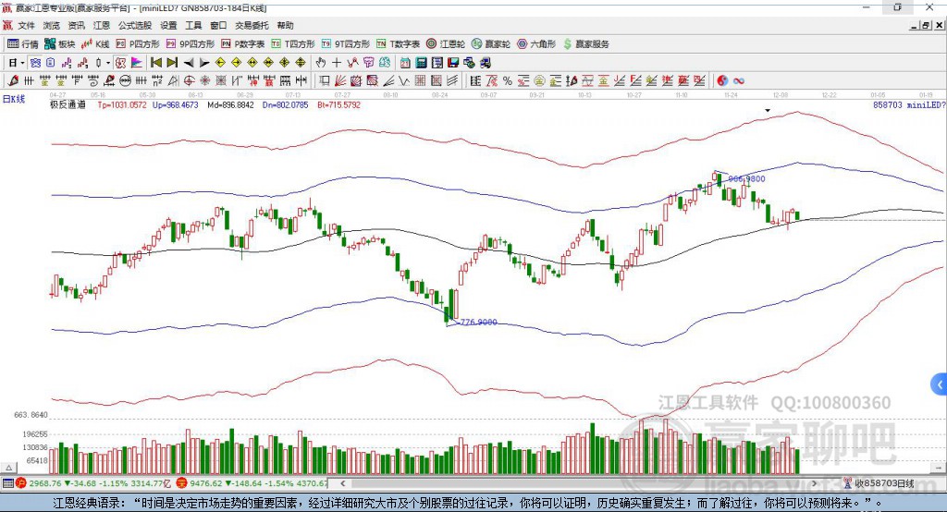This screenshot has height=512, width=947.
Task: Open the P四方形 tool
Action: pyautogui.click(x=138, y=44)
